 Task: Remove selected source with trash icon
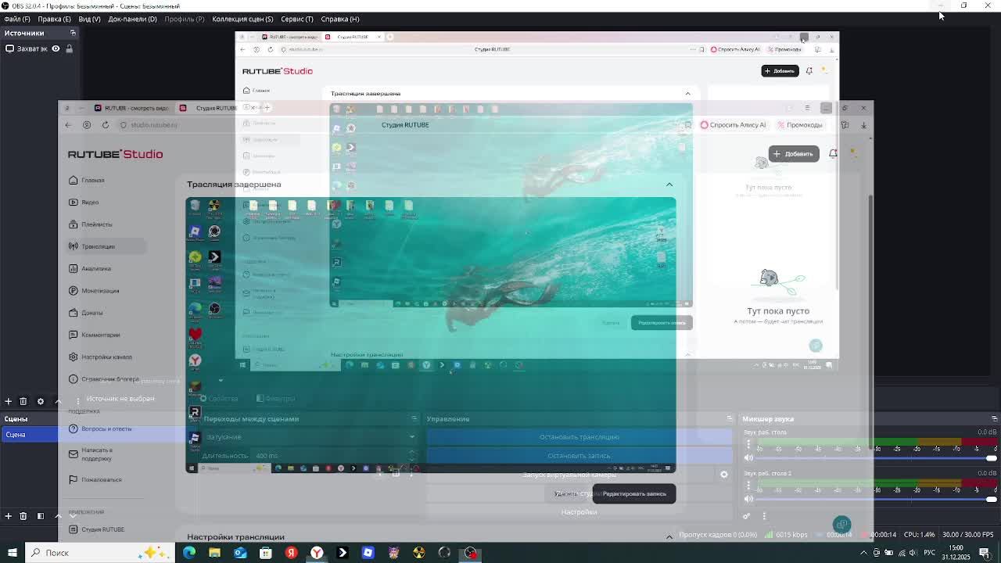coord(23,401)
